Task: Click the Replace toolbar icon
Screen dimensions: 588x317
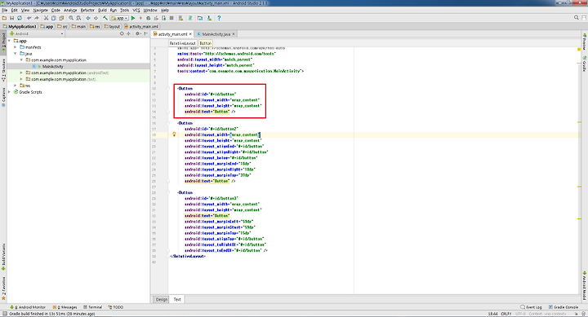Action: point(78,18)
